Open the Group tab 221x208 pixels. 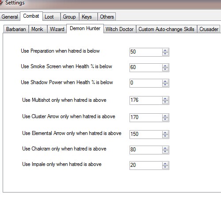[x=69, y=17]
